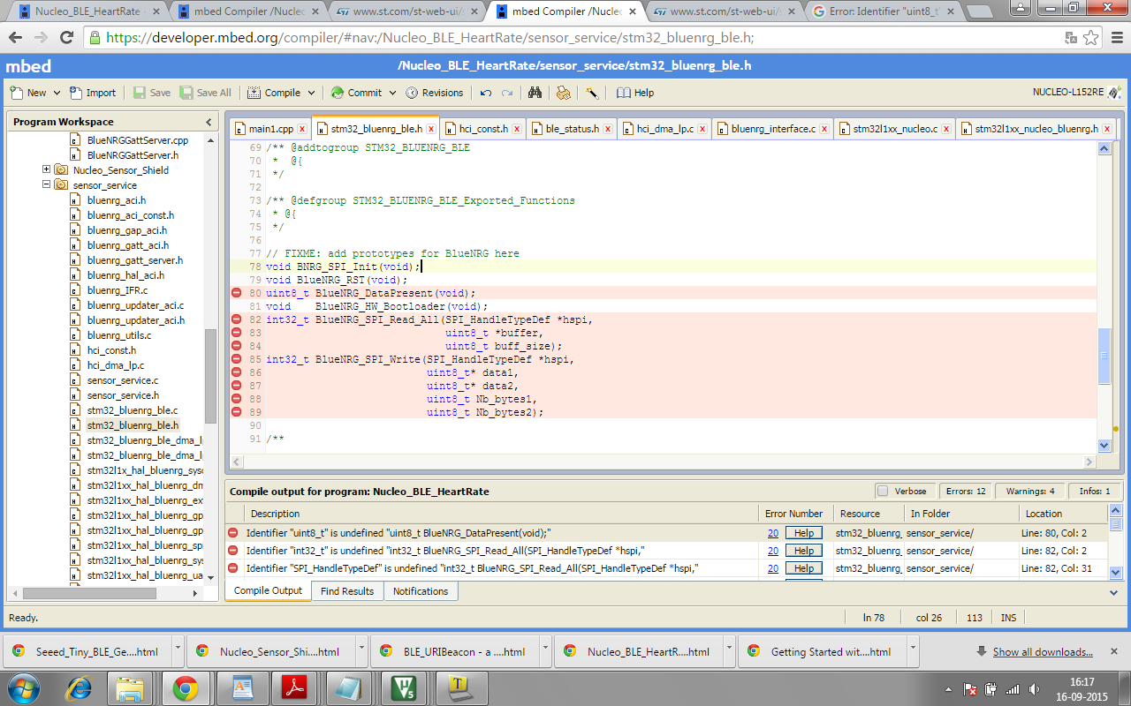Click the magic wand format code icon
Viewport: 1131px width, 706px height.
(x=592, y=93)
